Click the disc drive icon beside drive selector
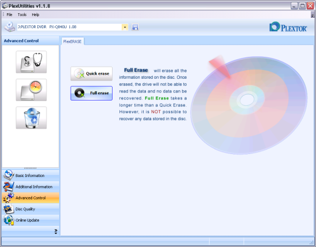This screenshot has height=247, width=316. pos(10,27)
